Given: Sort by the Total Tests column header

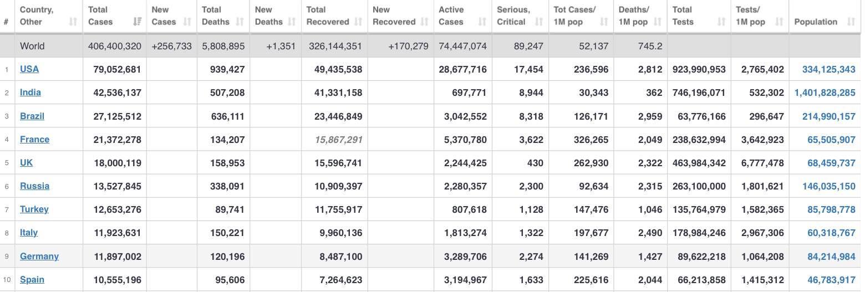Looking at the screenshot, I should [699, 16].
